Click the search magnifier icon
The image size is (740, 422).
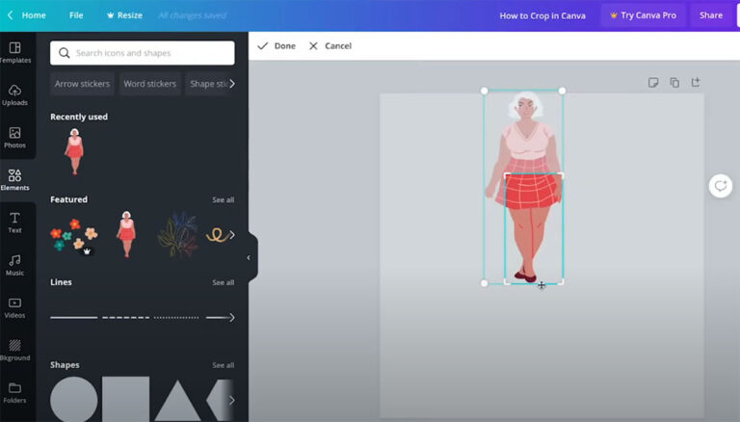[x=65, y=53]
